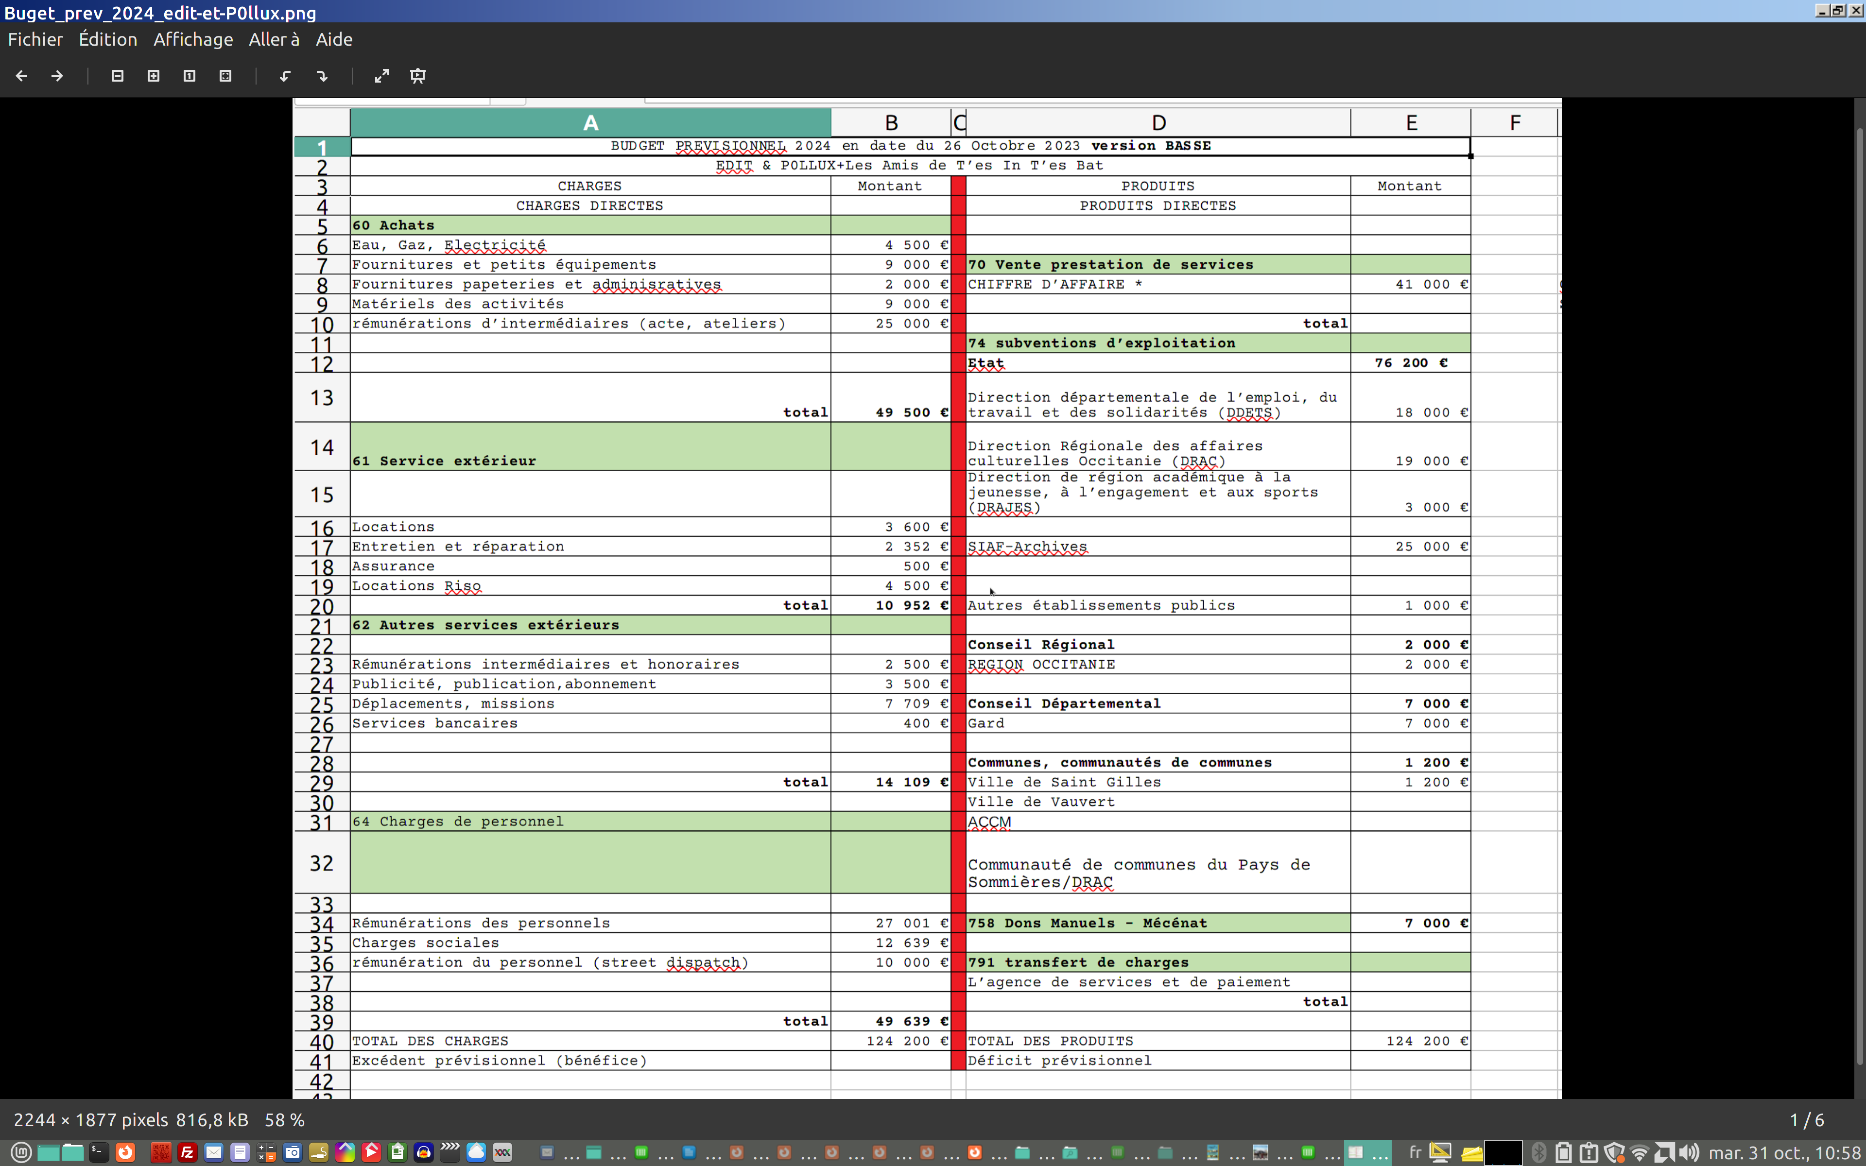Expand the Aide menu
This screenshot has width=1866, height=1166.
(x=334, y=39)
